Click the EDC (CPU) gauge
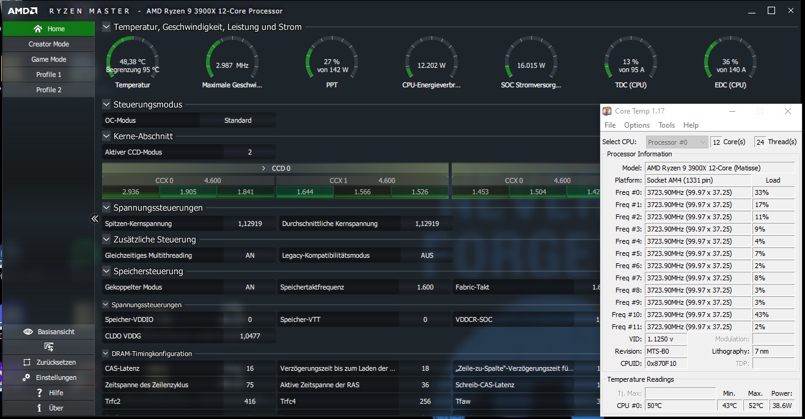Viewport: 805px width, 419px height. tap(730, 63)
